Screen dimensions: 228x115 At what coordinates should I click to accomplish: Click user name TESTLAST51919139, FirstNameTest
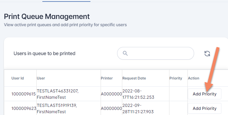point(57,108)
